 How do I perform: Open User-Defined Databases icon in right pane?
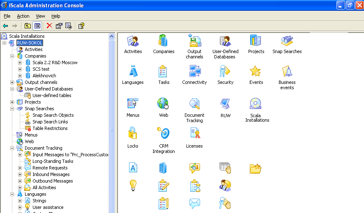point(225,42)
